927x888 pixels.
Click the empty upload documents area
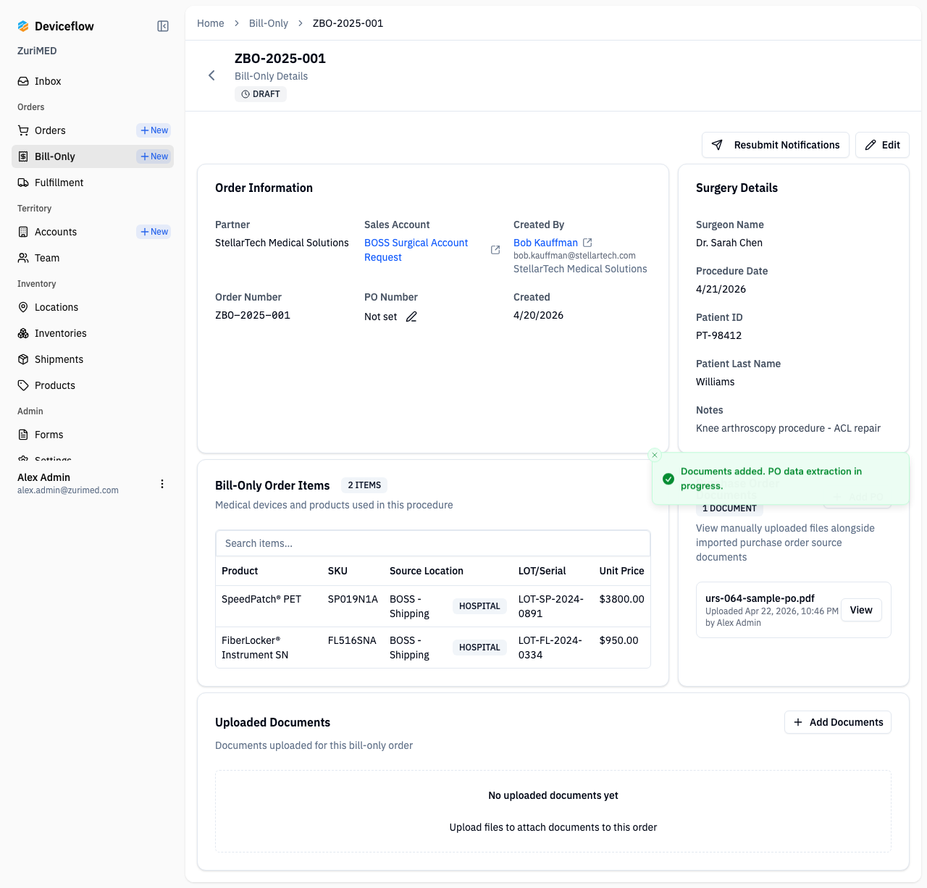[553, 811]
